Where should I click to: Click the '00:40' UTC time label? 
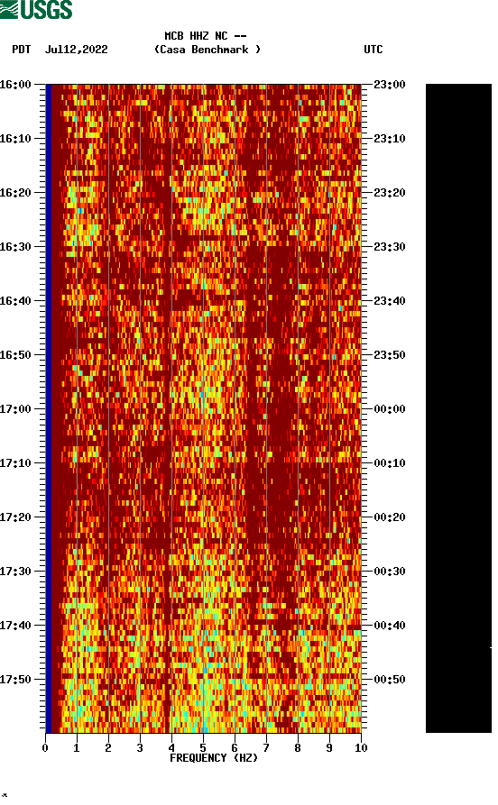390,626
